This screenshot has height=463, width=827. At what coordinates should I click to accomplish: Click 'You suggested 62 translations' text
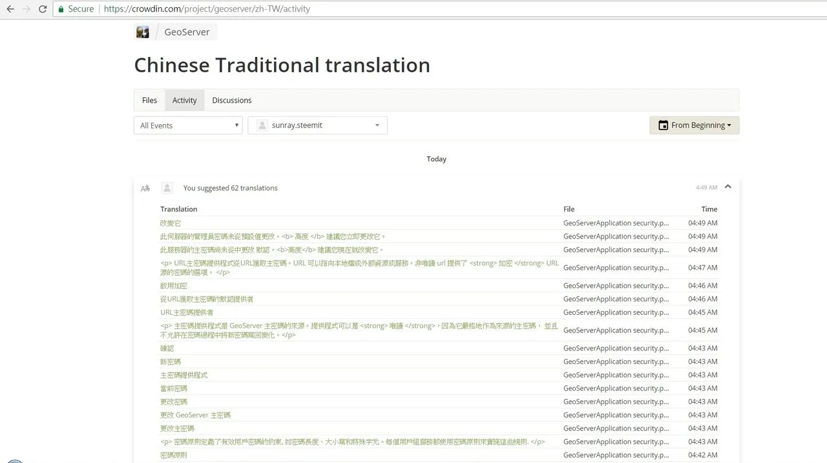tap(231, 188)
